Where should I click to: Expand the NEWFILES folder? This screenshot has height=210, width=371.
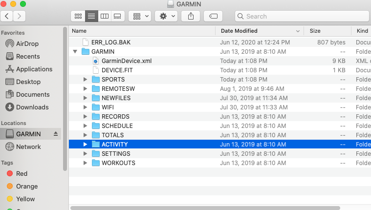pyautogui.click(x=85, y=98)
